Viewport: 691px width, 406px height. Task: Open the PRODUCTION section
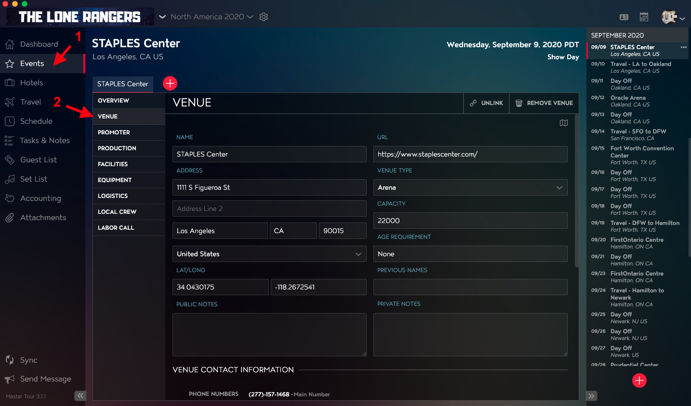pos(129,148)
